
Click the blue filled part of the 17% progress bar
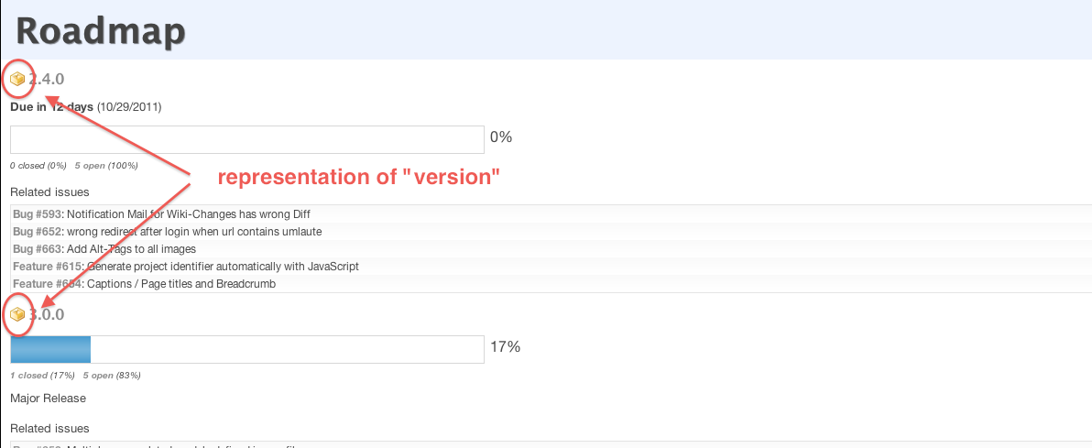pyautogui.click(x=50, y=349)
